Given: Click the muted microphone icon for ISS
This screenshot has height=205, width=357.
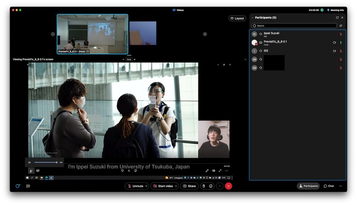Looking at the screenshot, I should [341, 51].
